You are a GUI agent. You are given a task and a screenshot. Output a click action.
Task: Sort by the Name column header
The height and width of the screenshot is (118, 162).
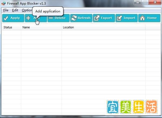point(41,27)
